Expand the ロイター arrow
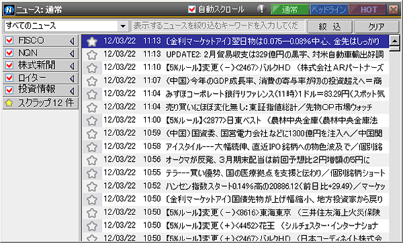Viewport: 403px width, 243px height. coord(73,78)
